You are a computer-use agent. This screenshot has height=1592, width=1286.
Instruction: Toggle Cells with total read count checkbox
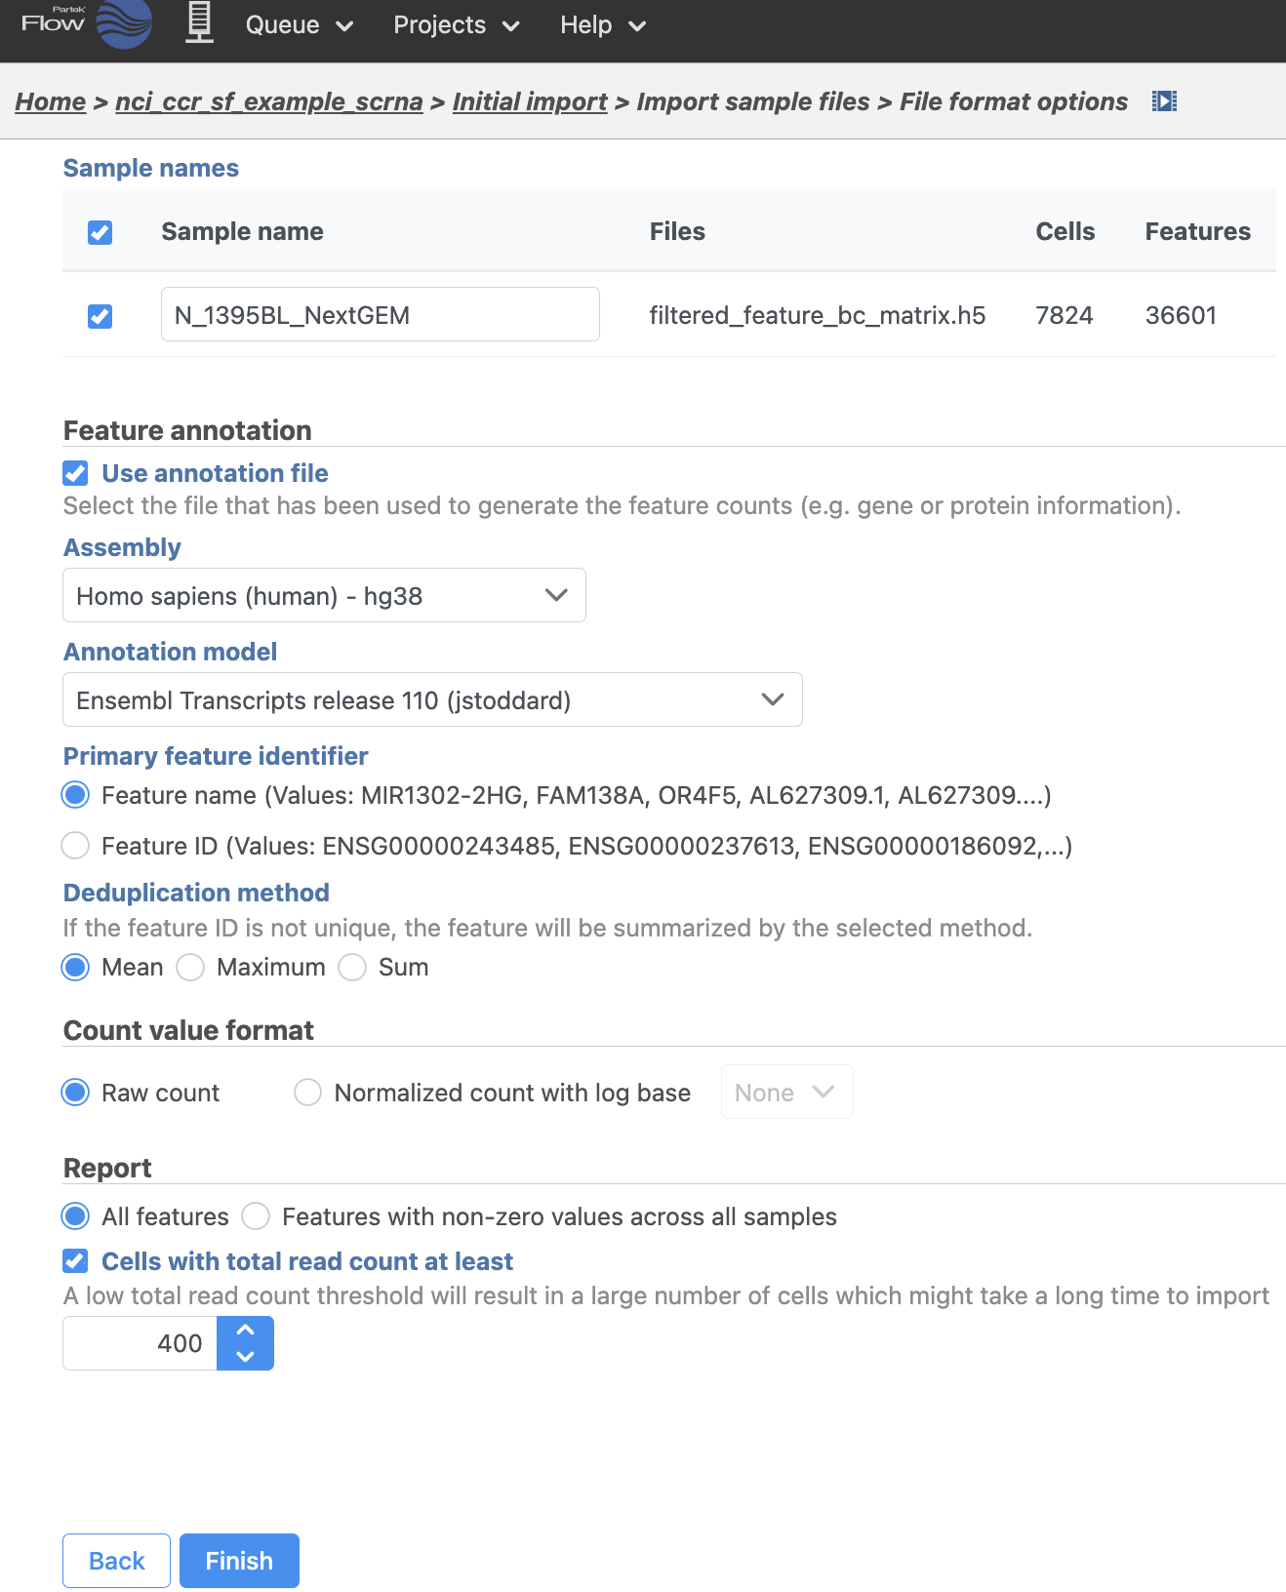point(75,1261)
